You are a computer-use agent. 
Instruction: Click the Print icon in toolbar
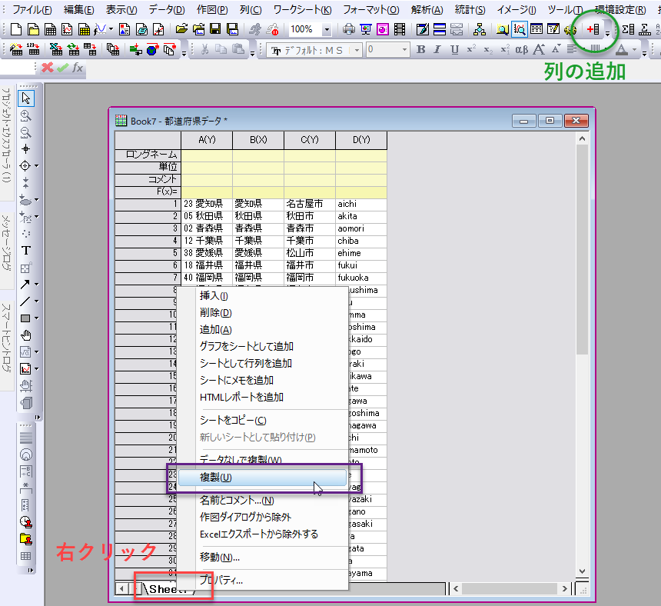tap(349, 29)
